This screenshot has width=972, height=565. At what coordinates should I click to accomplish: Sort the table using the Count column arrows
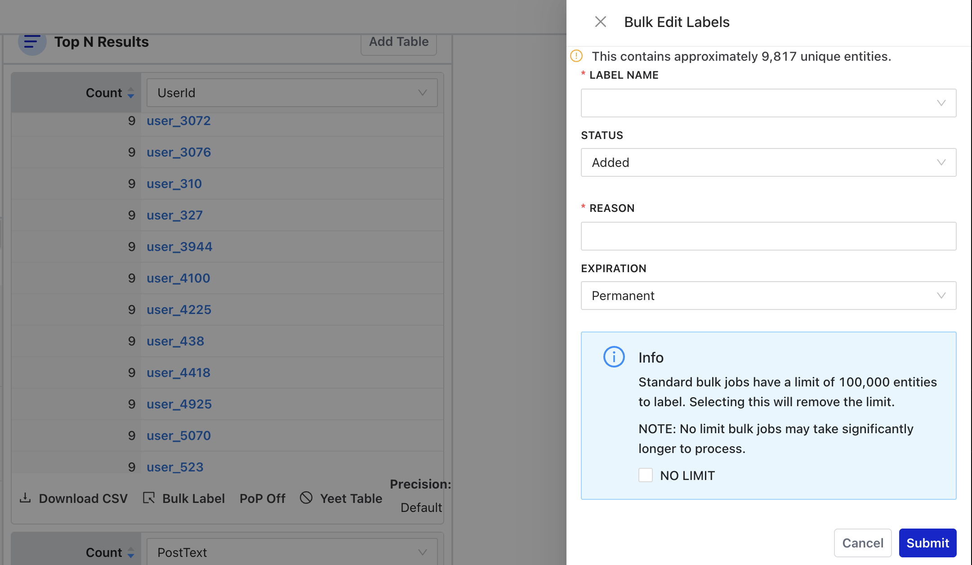[131, 93]
